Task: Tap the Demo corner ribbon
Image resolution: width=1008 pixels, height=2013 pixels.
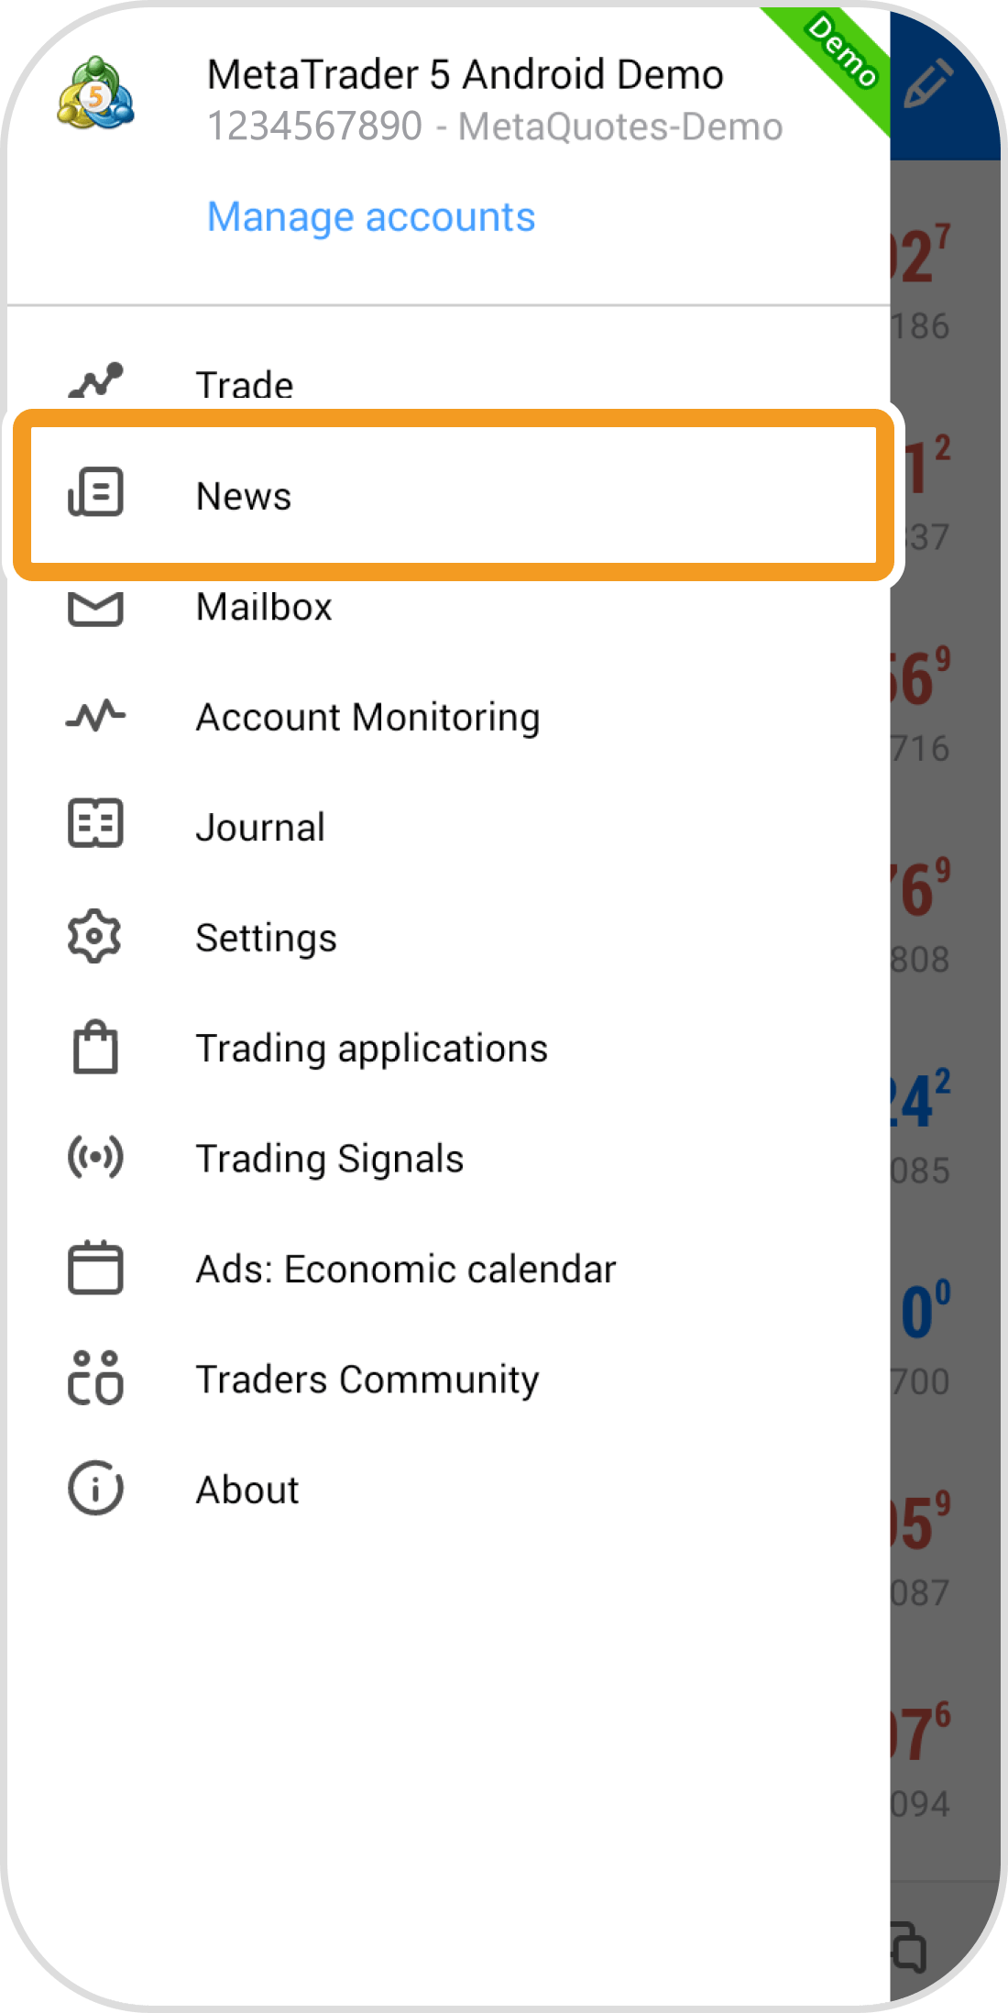Action: click(839, 55)
